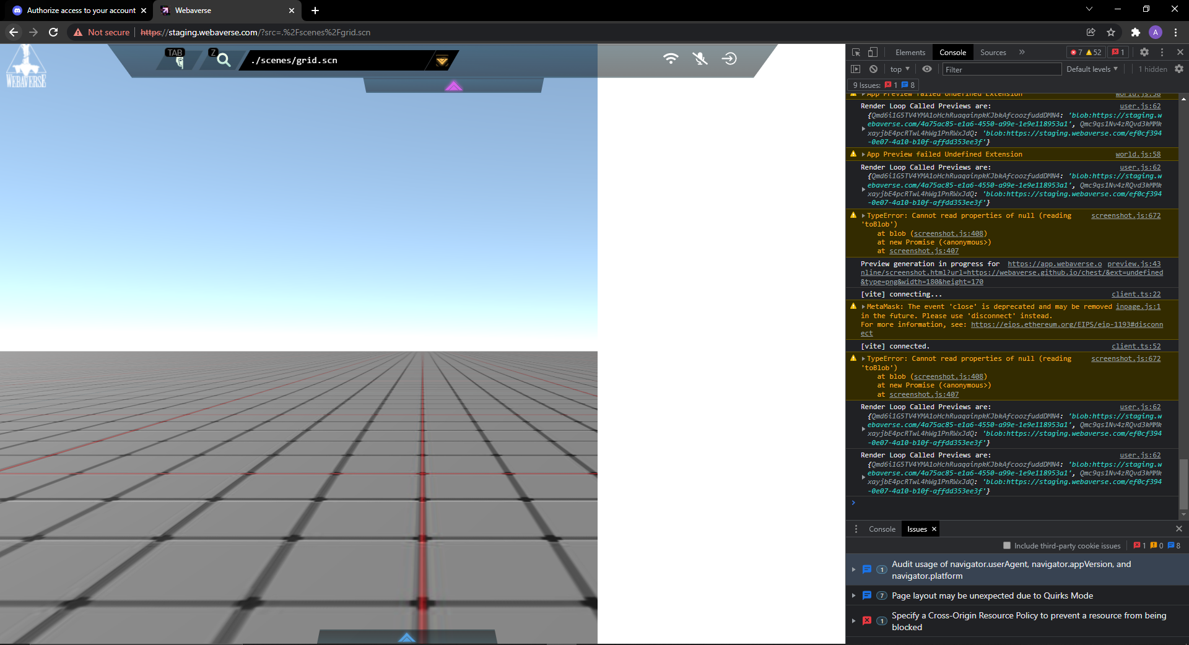Toggle the console sidebar icon
Viewport: 1189px width, 645px height.
(x=856, y=69)
